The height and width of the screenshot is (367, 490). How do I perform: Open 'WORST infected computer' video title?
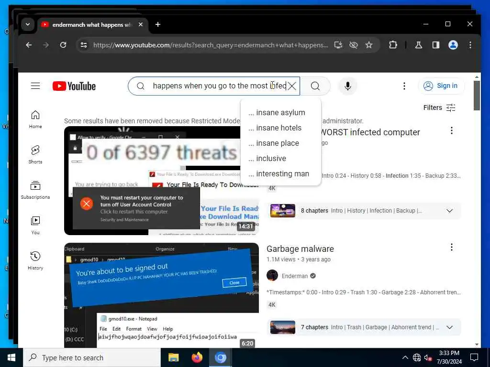click(x=371, y=132)
